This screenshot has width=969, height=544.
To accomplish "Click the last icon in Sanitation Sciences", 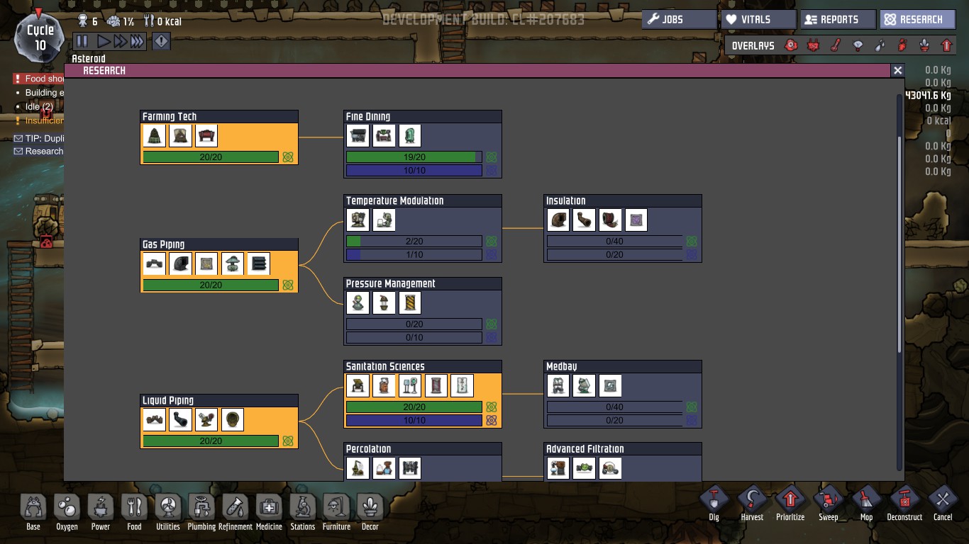I will tap(462, 386).
